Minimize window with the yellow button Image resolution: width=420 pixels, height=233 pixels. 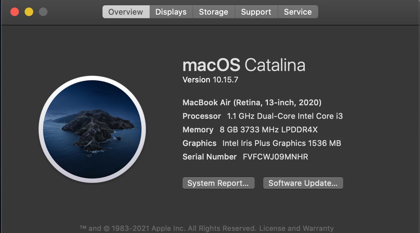tap(29, 12)
